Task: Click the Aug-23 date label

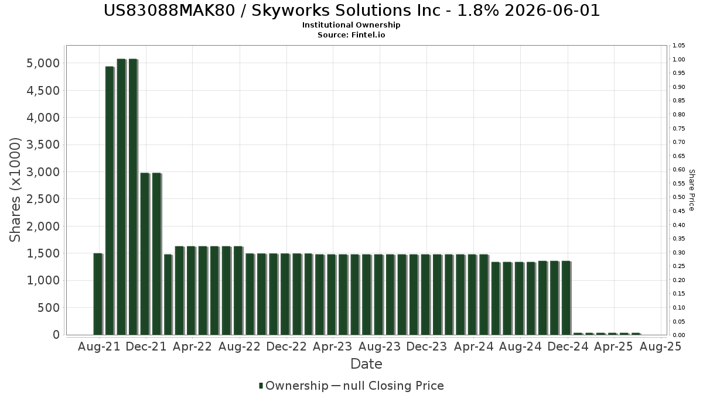Action: pyautogui.click(x=379, y=346)
